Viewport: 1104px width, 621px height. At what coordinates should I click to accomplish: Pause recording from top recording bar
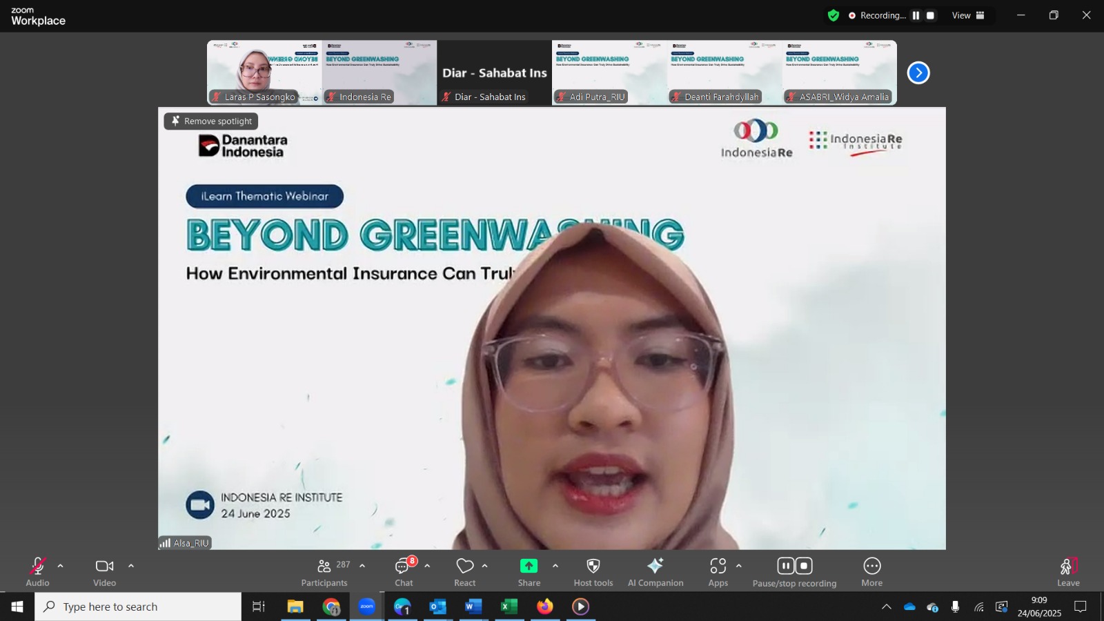[x=916, y=15]
